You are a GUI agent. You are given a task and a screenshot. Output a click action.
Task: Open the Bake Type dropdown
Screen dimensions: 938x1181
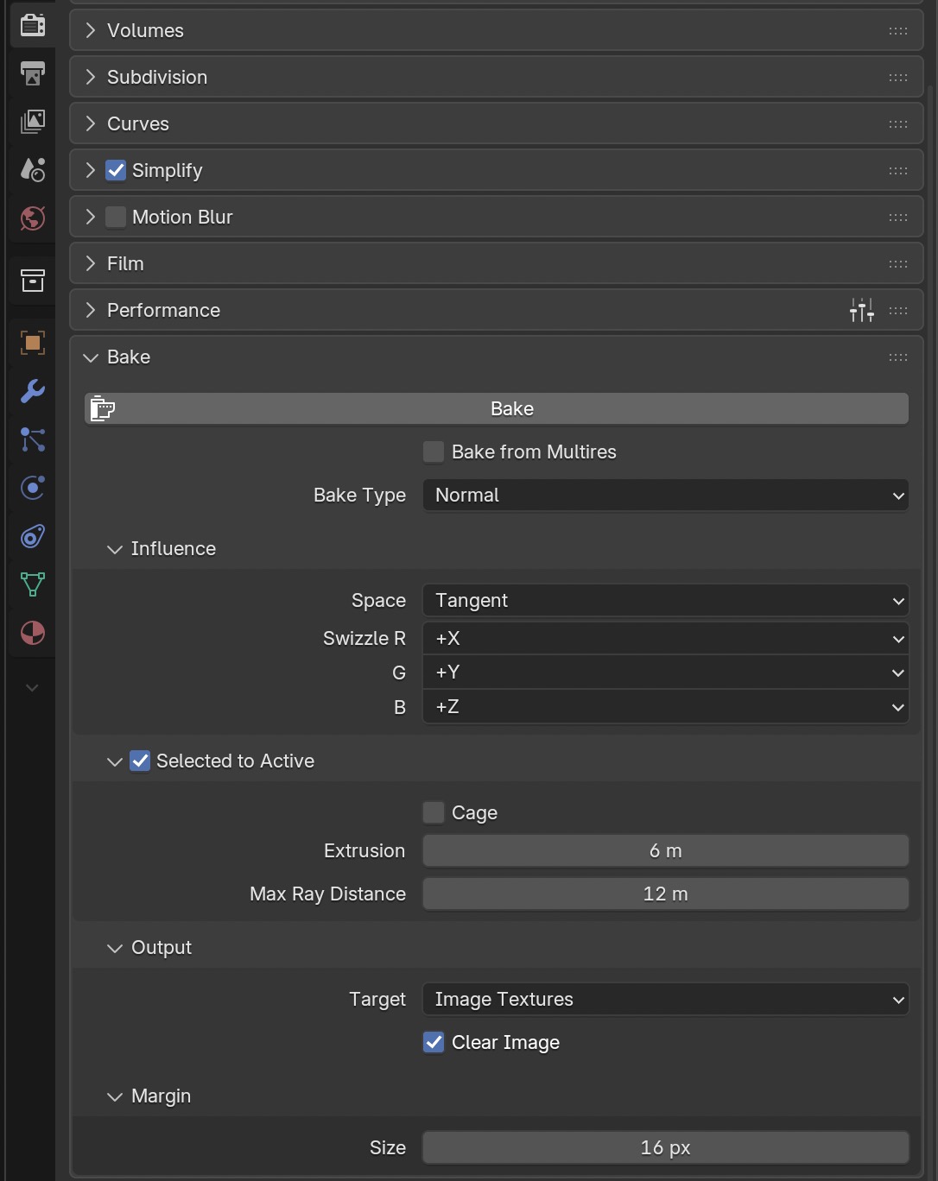(665, 496)
